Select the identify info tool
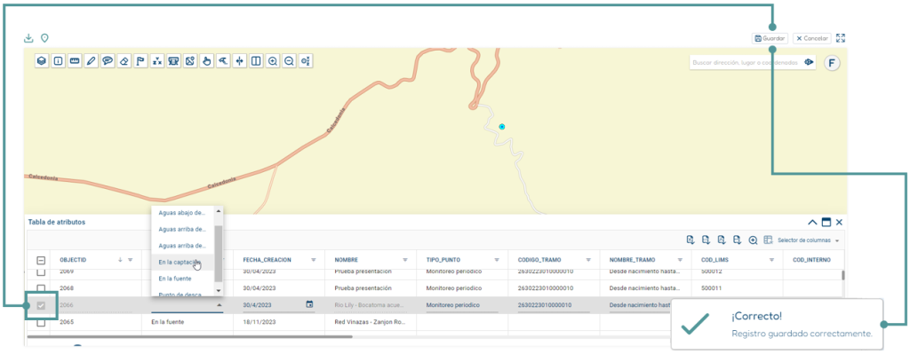Image resolution: width=910 pixels, height=354 pixels. pyautogui.click(x=58, y=61)
